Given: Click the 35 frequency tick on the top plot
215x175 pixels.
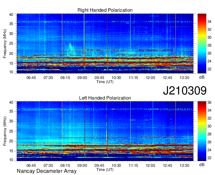Looking at the screenshot, I should coord(11,24).
